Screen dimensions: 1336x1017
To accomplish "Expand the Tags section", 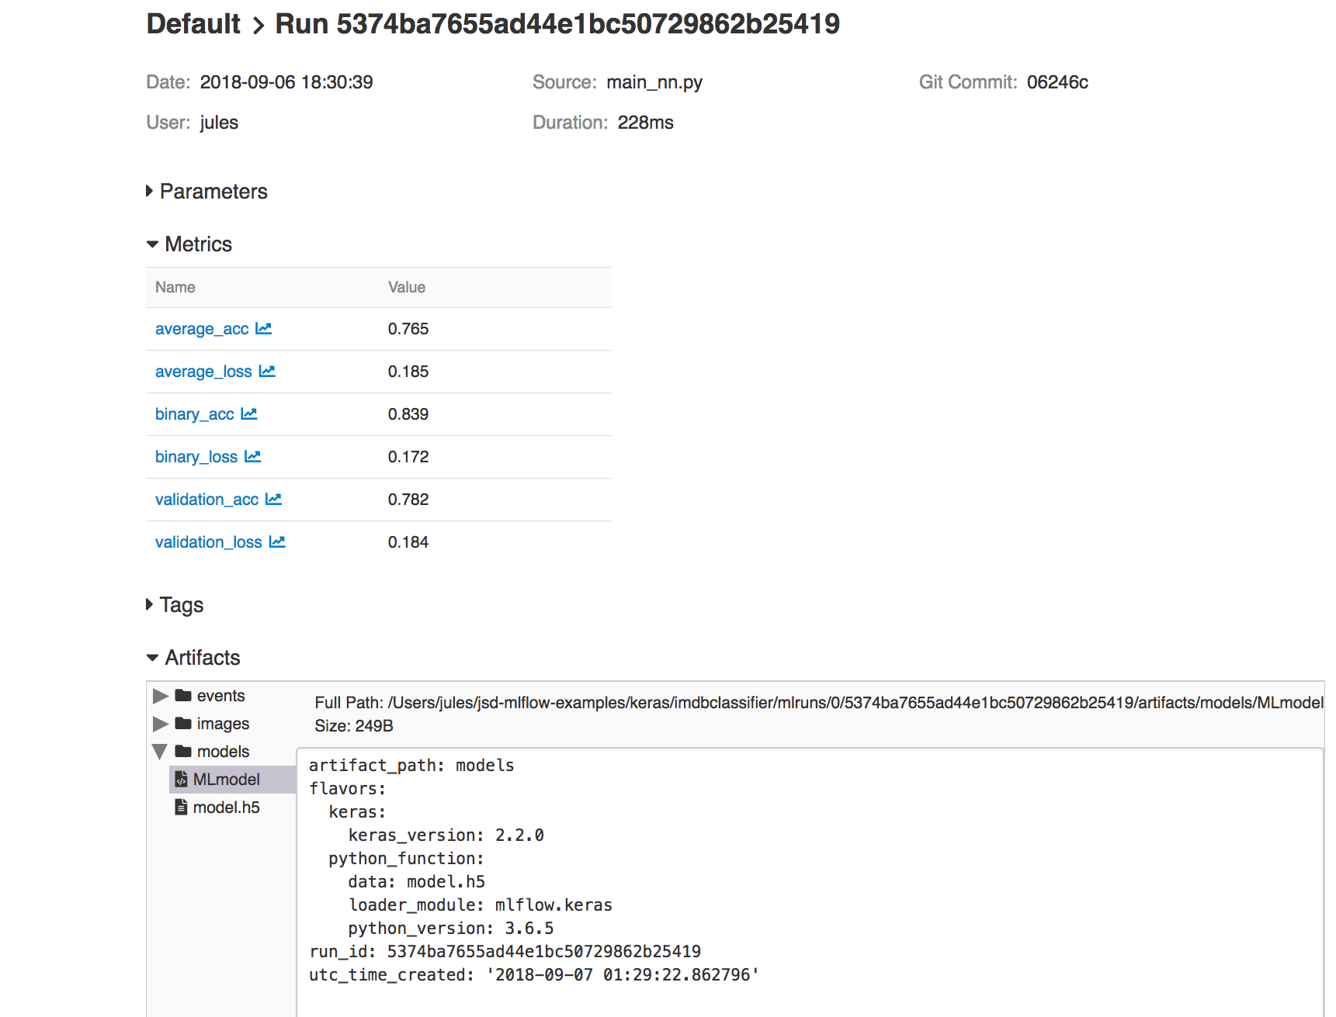I will coord(150,604).
